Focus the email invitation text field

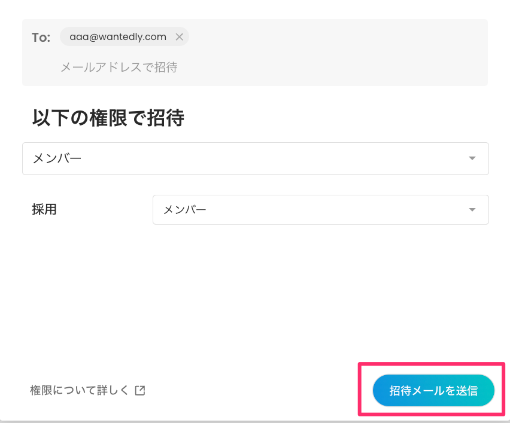pyautogui.click(x=119, y=67)
